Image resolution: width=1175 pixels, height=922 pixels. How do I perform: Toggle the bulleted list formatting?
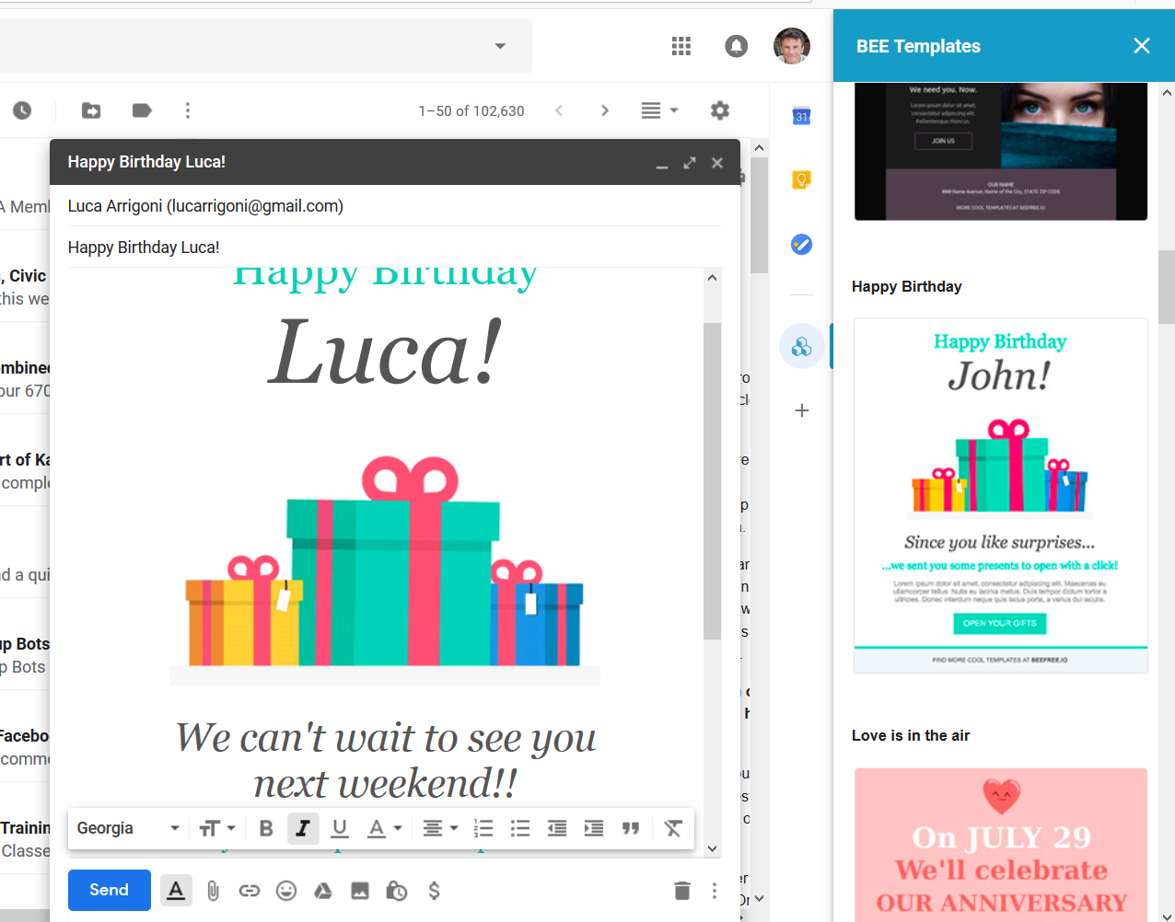tap(520, 828)
